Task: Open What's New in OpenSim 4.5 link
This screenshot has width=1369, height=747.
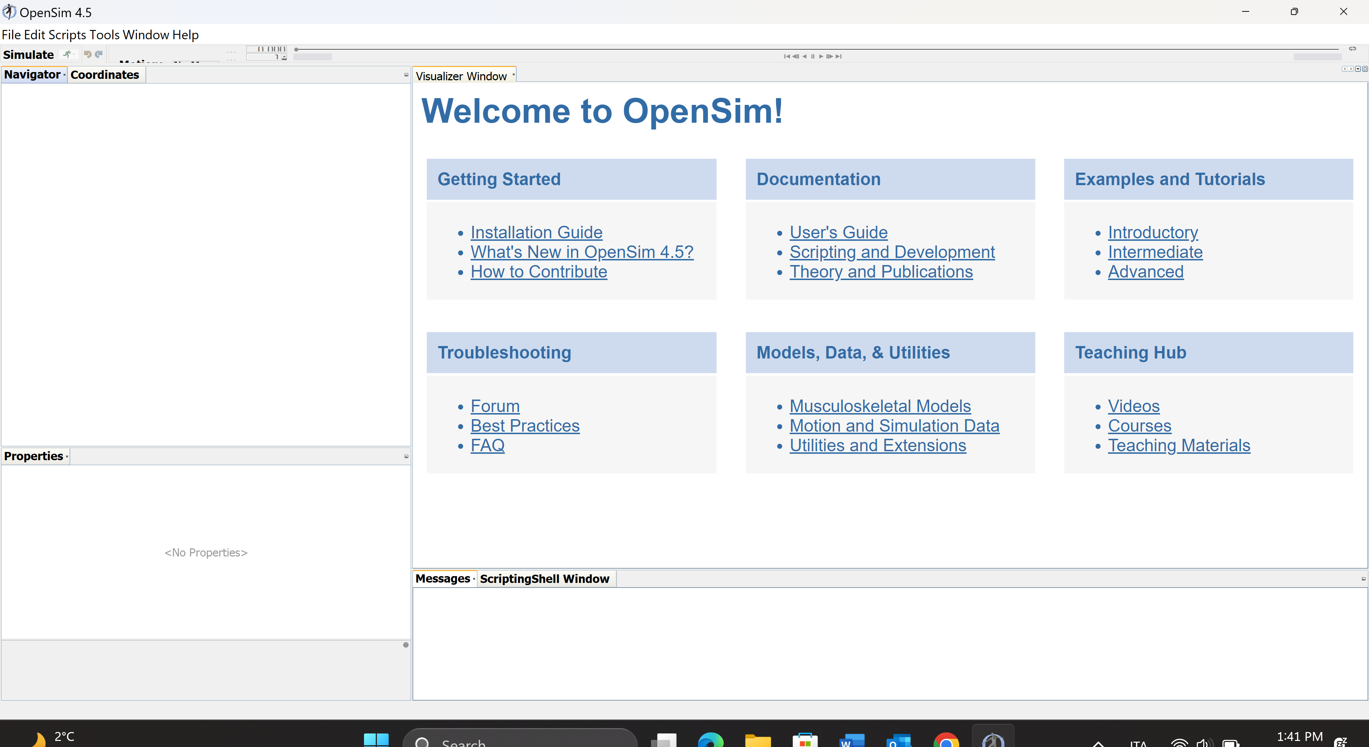Action: click(x=582, y=252)
